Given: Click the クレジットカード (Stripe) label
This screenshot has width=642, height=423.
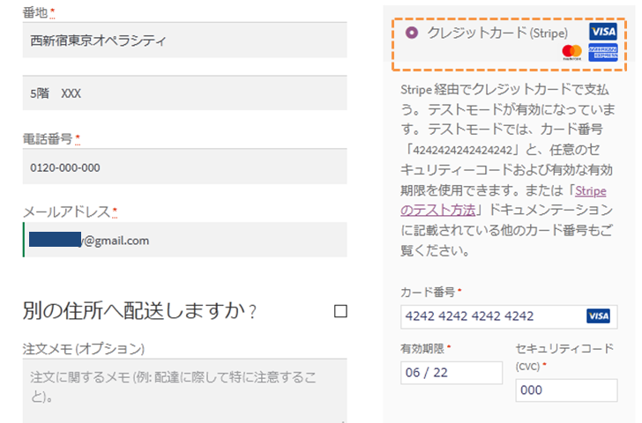Looking at the screenshot, I should click(x=498, y=33).
